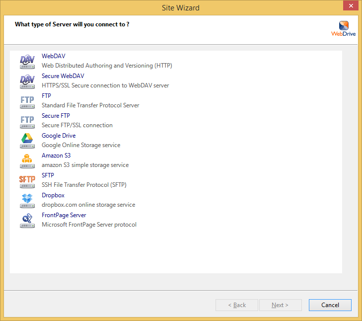
Task: Click the Google Drive icon
Action: pyautogui.click(x=27, y=141)
